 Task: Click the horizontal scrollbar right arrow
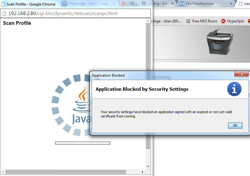click(143, 172)
